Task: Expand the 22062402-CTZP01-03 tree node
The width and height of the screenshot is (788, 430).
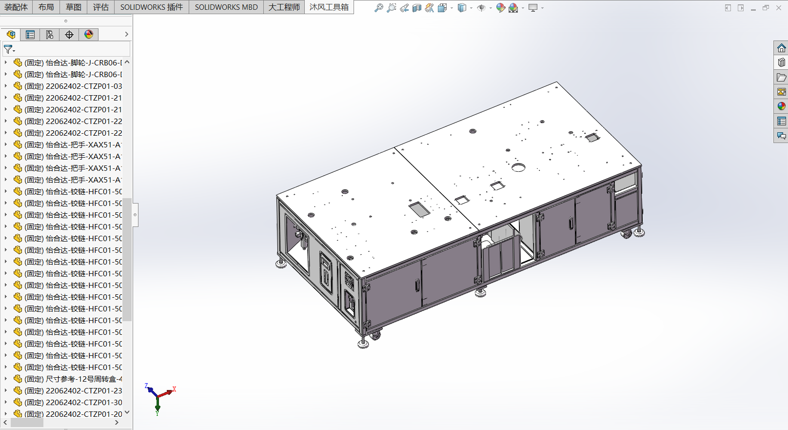Action: coord(5,86)
